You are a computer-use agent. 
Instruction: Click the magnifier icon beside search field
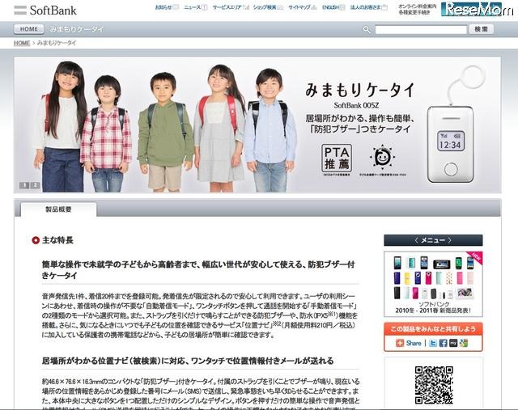tap(367, 29)
